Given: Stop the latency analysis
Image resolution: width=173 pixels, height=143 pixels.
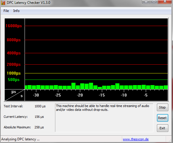Looking at the screenshot, I should pyautogui.click(x=162, y=107).
